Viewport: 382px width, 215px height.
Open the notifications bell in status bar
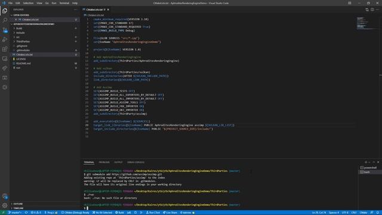coord(377,213)
